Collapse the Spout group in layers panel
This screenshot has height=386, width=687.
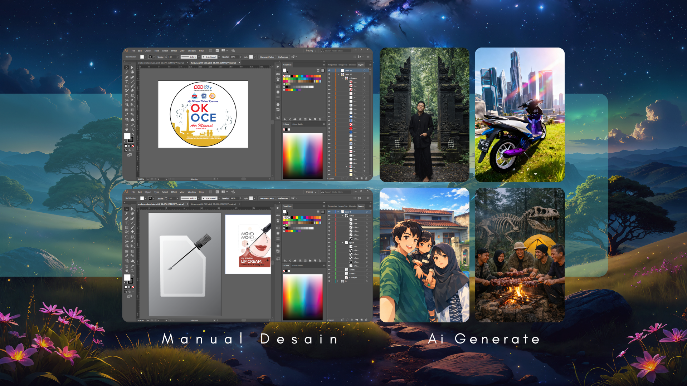[342, 243]
